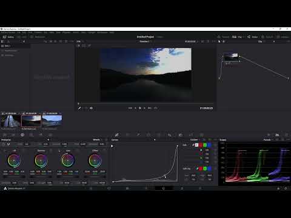Viewport: 291px width, 218px height.
Task: Toggle the Soft Clip green channel
Action: click(205, 168)
